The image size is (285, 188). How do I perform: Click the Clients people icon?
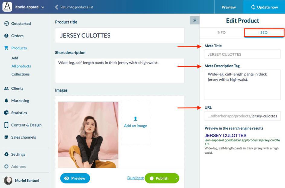point(6,88)
